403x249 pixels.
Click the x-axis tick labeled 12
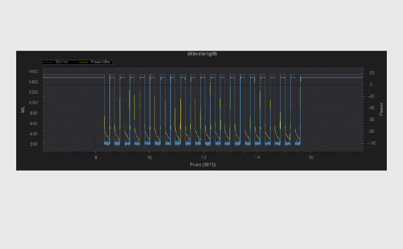pyautogui.click(x=204, y=157)
